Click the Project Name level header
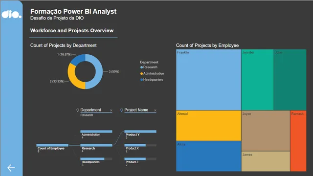This screenshot has height=176, width=313. (x=136, y=110)
